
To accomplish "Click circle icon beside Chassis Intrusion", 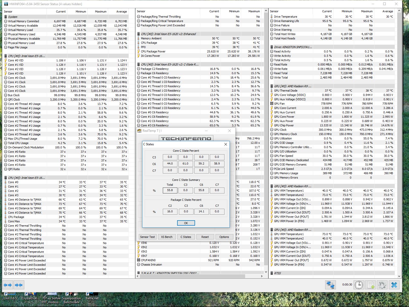I will [x=139, y=265].
